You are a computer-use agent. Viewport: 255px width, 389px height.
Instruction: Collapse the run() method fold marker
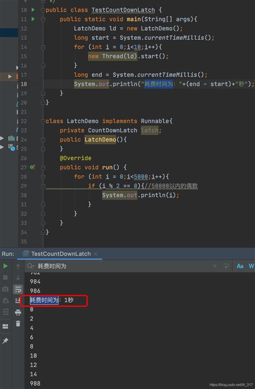pyautogui.click(x=42, y=168)
